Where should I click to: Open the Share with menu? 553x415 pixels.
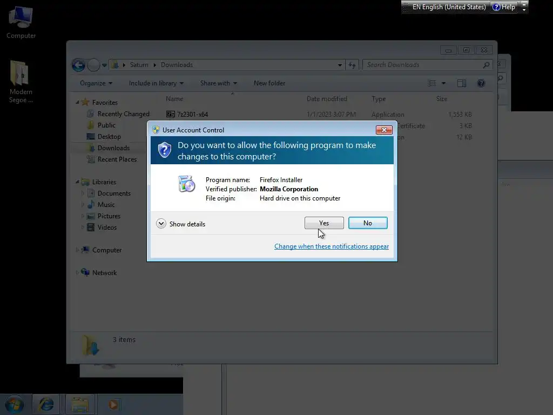[218, 83]
